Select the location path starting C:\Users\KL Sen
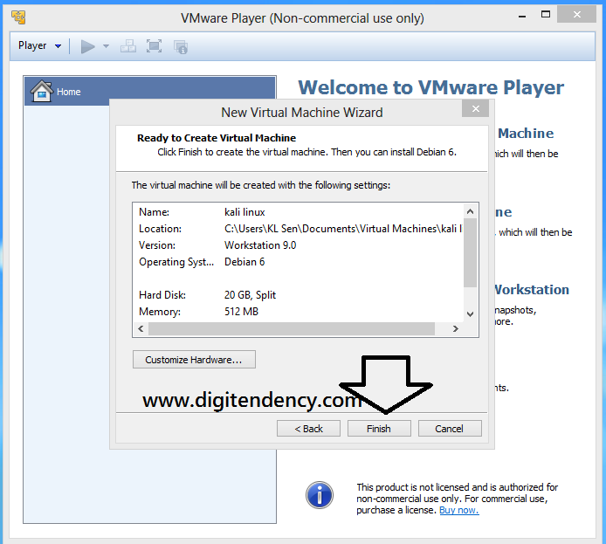This screenshot has width=606, height=544. pyautogui.click(x=343, y=229)
